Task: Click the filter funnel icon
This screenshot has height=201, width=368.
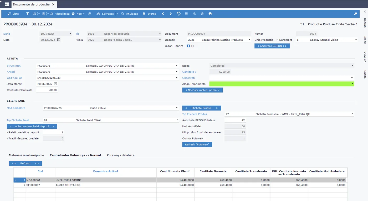Action: 28,14
